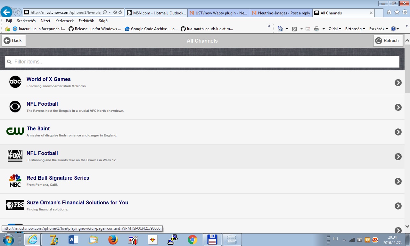Switch to the MSN.com Hotmail tab

156,13
